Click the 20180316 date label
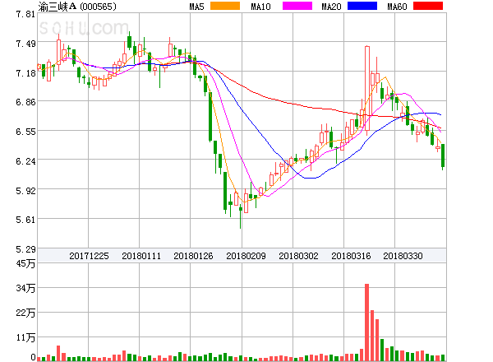Viewport: 493px width, 362px height. 351,256
